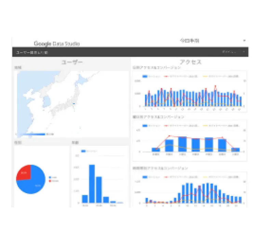
Task: Click the アクセス section heading
Action: [190, 62]
